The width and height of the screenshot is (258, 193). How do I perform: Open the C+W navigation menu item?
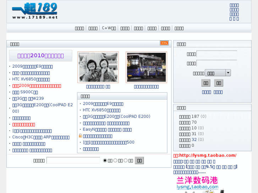pyautogui.click(x=109, y=28)
